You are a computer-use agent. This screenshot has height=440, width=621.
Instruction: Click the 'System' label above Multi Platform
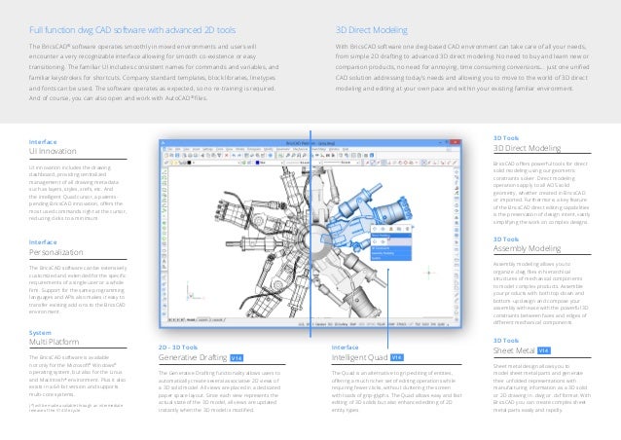tap(40, 333)
